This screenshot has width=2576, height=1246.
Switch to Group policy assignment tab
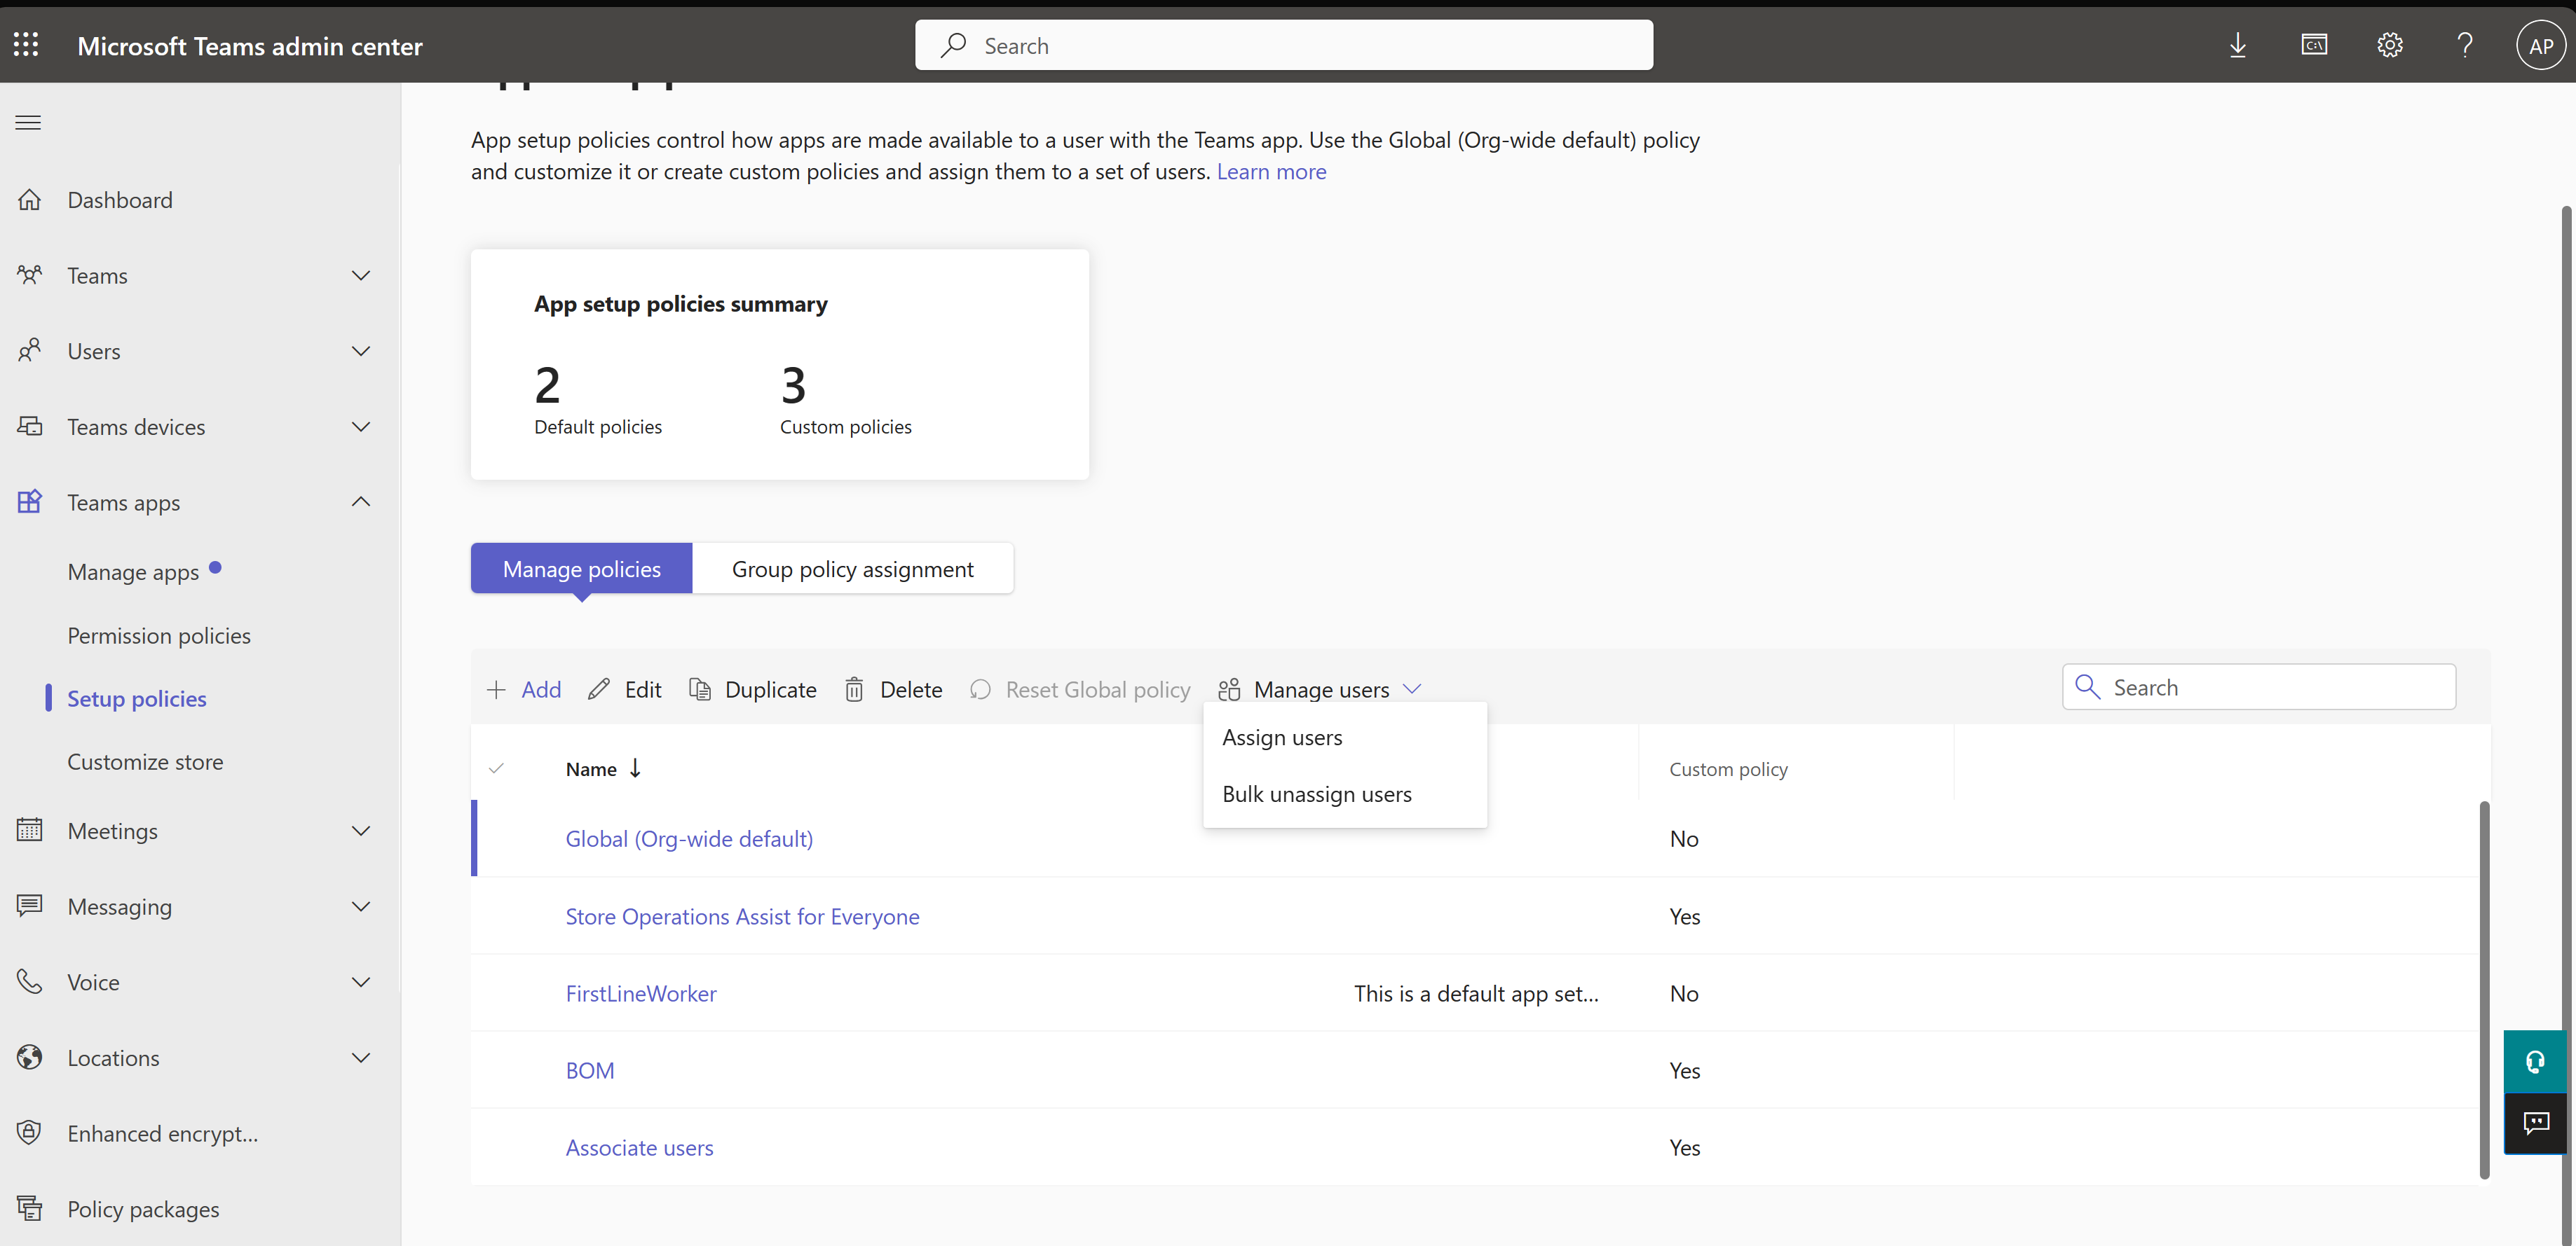click(x=851, y=568)
